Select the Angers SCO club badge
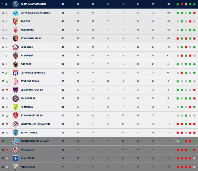198x171 pixels. tap(15, 167)
